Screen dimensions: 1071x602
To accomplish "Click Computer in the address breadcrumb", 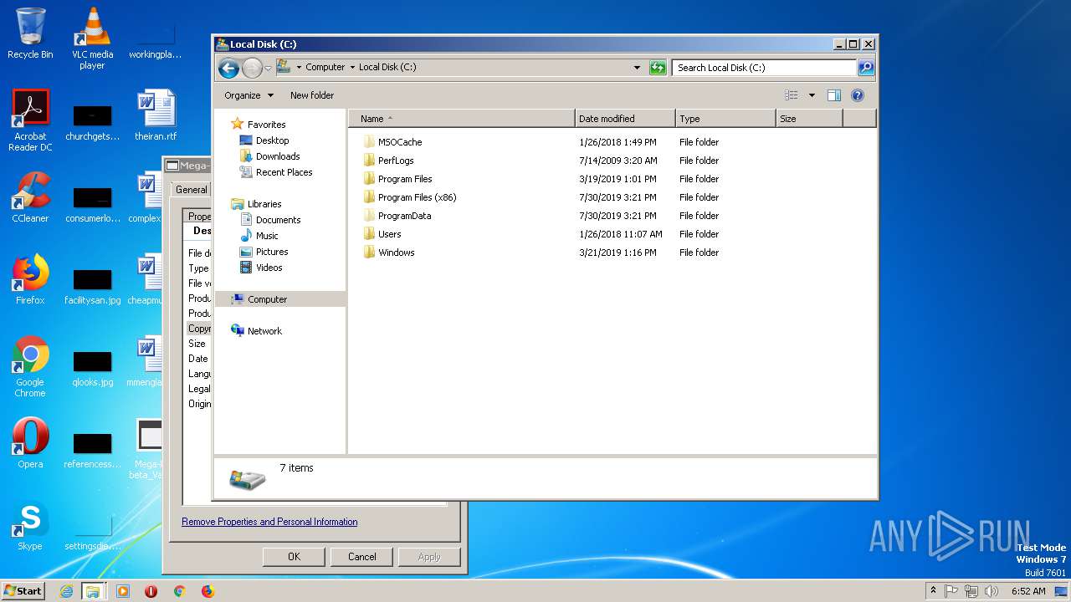I will (325, 67).
